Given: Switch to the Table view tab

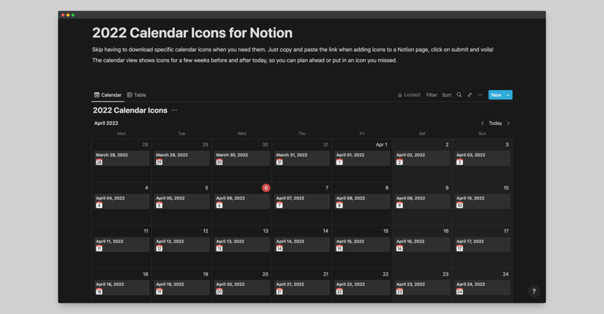Looking at the screenshot, I should coord(136,95).
